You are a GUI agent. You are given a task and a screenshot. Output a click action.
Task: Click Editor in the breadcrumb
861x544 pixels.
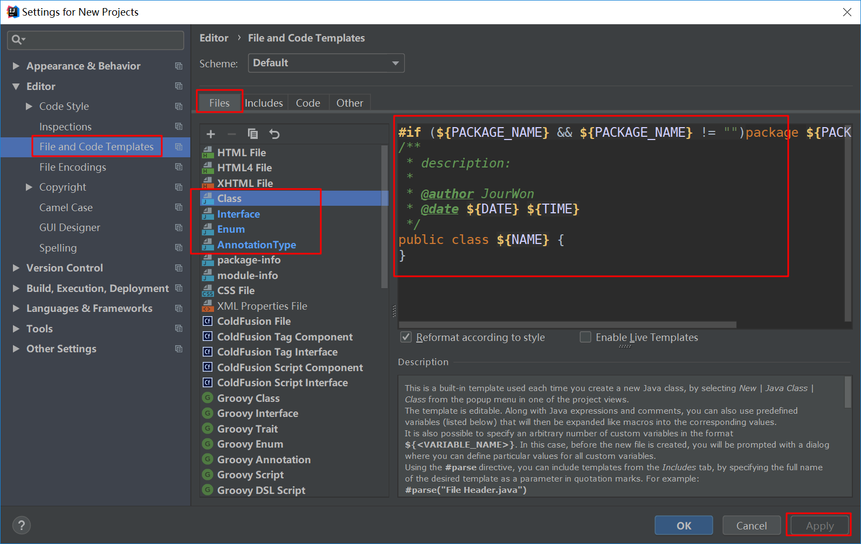pyautogui.click(x=214, y=38)
